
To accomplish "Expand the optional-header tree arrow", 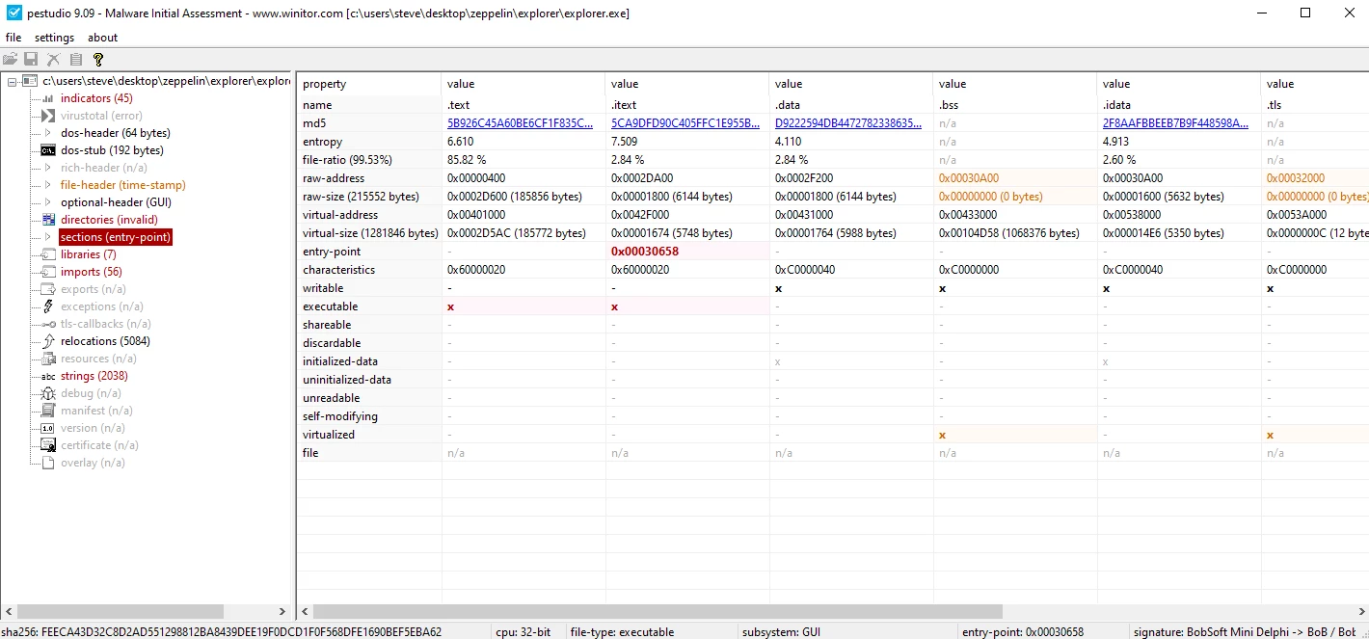I will pyautogui.click(x=48, y=202).
